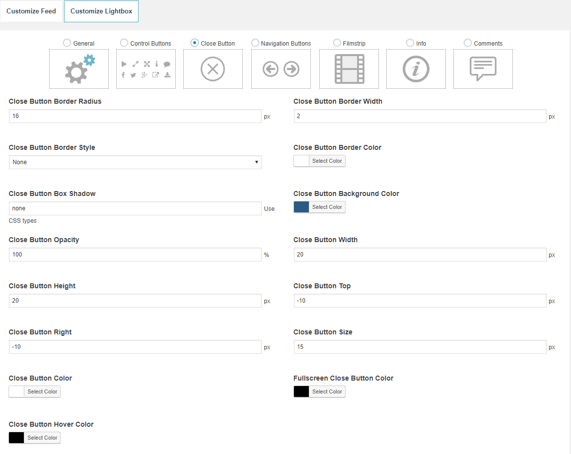Image resolution: width=571 pixels, height=454 pixels.
Task: Switch to the Customize Feed tab
Action: [x=31, y=11]
